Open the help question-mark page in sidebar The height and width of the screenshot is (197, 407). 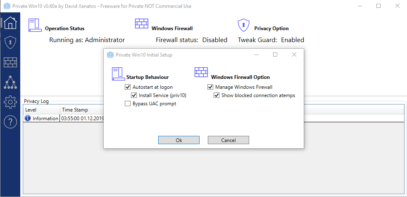[x=10, y=121]
